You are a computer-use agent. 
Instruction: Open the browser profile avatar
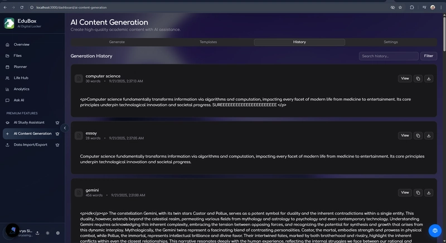tap(433, 8)
